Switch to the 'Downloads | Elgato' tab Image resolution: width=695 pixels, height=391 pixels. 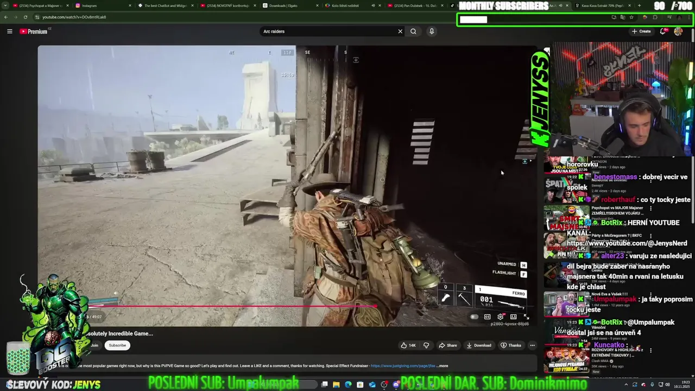(289, 5)
